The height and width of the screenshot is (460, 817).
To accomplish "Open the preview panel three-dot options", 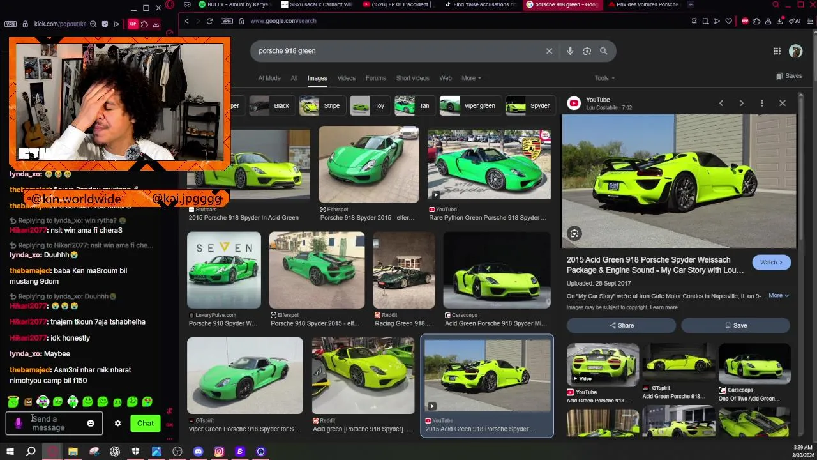I will (x=761, y=103).
